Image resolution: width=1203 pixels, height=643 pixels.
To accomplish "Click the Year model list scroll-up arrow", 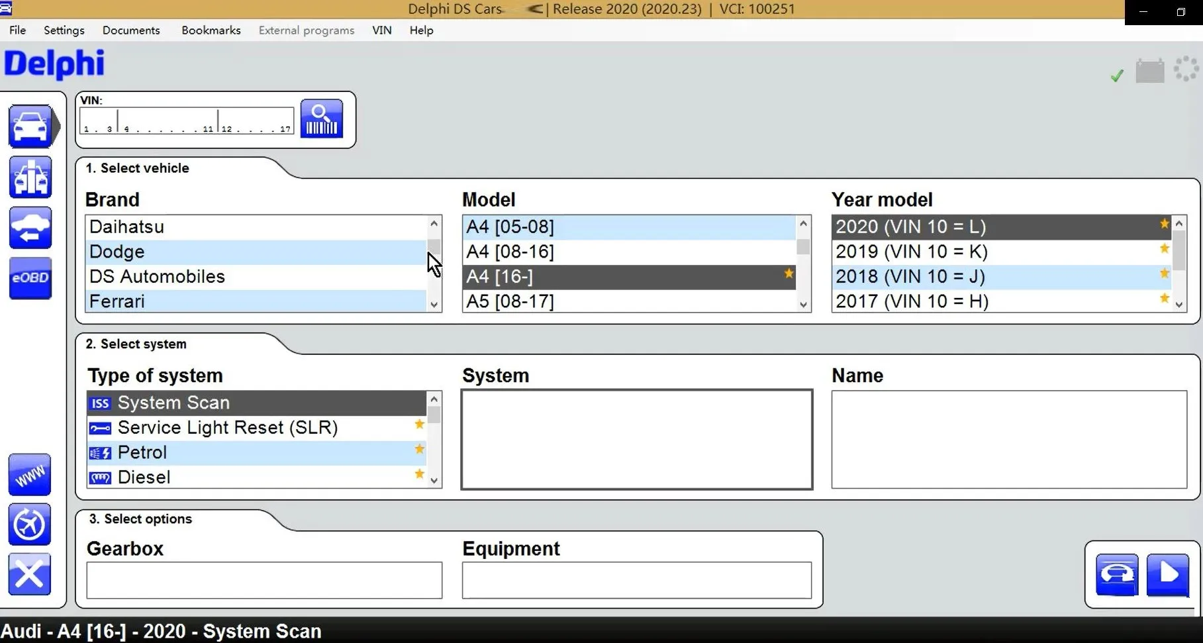I will [x=1179, y=224].
